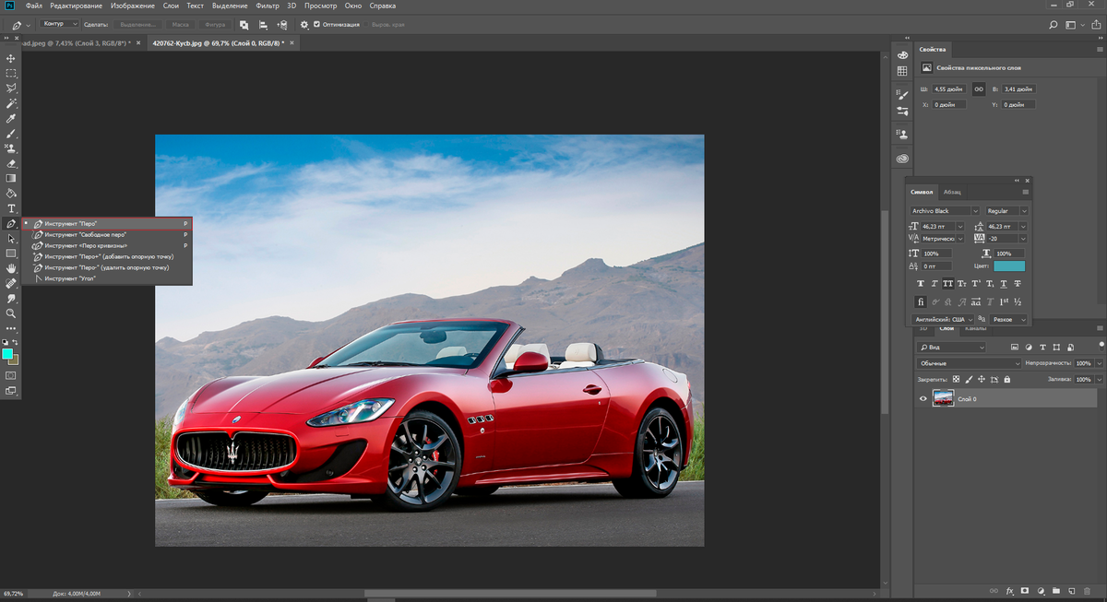Toggle lock all layer padlock icon
The width and height of the screenshot is (1107, 602).
coord(1007,379)
